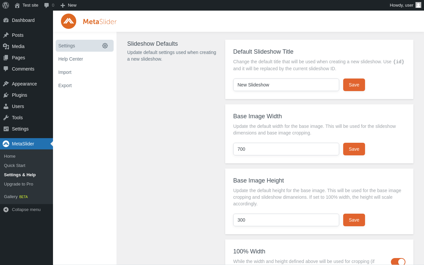
Task: Open the Appearance menu
Action: pos(24,84)
